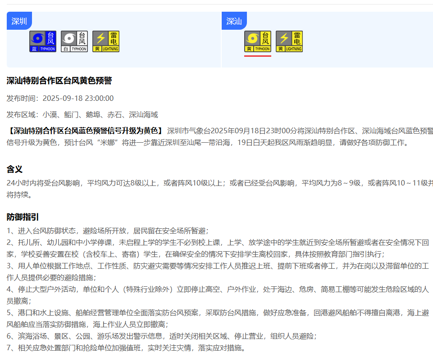Click guideline 4 about 停止大型户外活动
The height and width of the screenshot is (357, 433).
coord(216,289)
